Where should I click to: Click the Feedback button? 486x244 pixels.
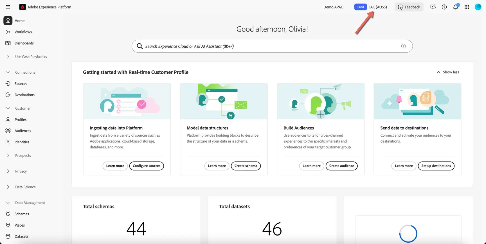click(x=409, y=7)
